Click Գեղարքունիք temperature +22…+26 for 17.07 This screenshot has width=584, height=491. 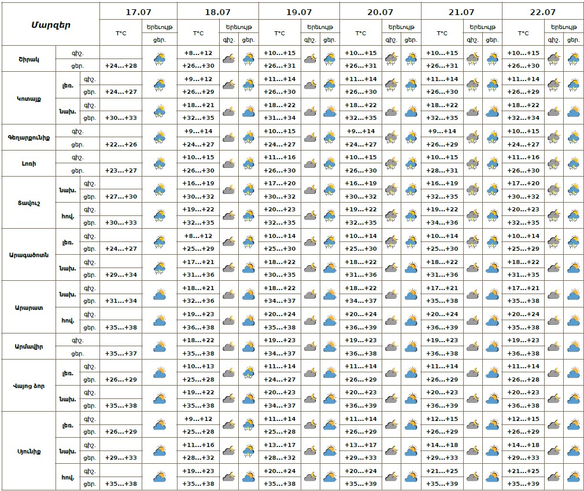(x=121, y=144)
